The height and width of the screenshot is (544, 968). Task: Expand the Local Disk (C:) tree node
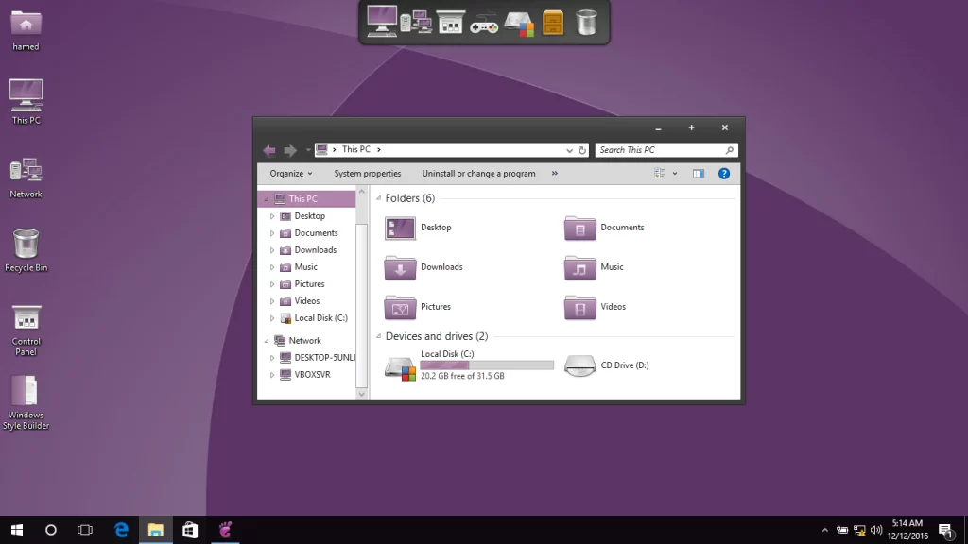click(x=273, y=318)
